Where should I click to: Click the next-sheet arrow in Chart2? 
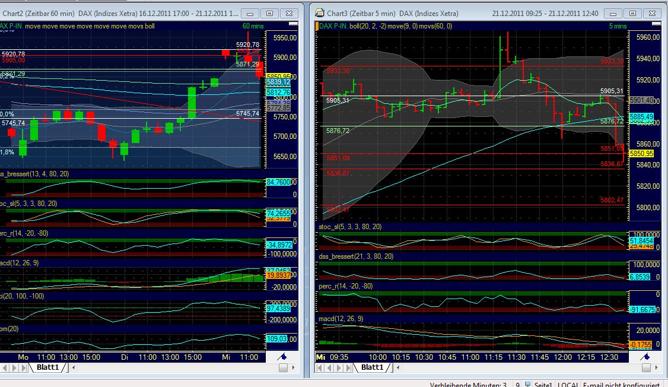coord(14,368)
